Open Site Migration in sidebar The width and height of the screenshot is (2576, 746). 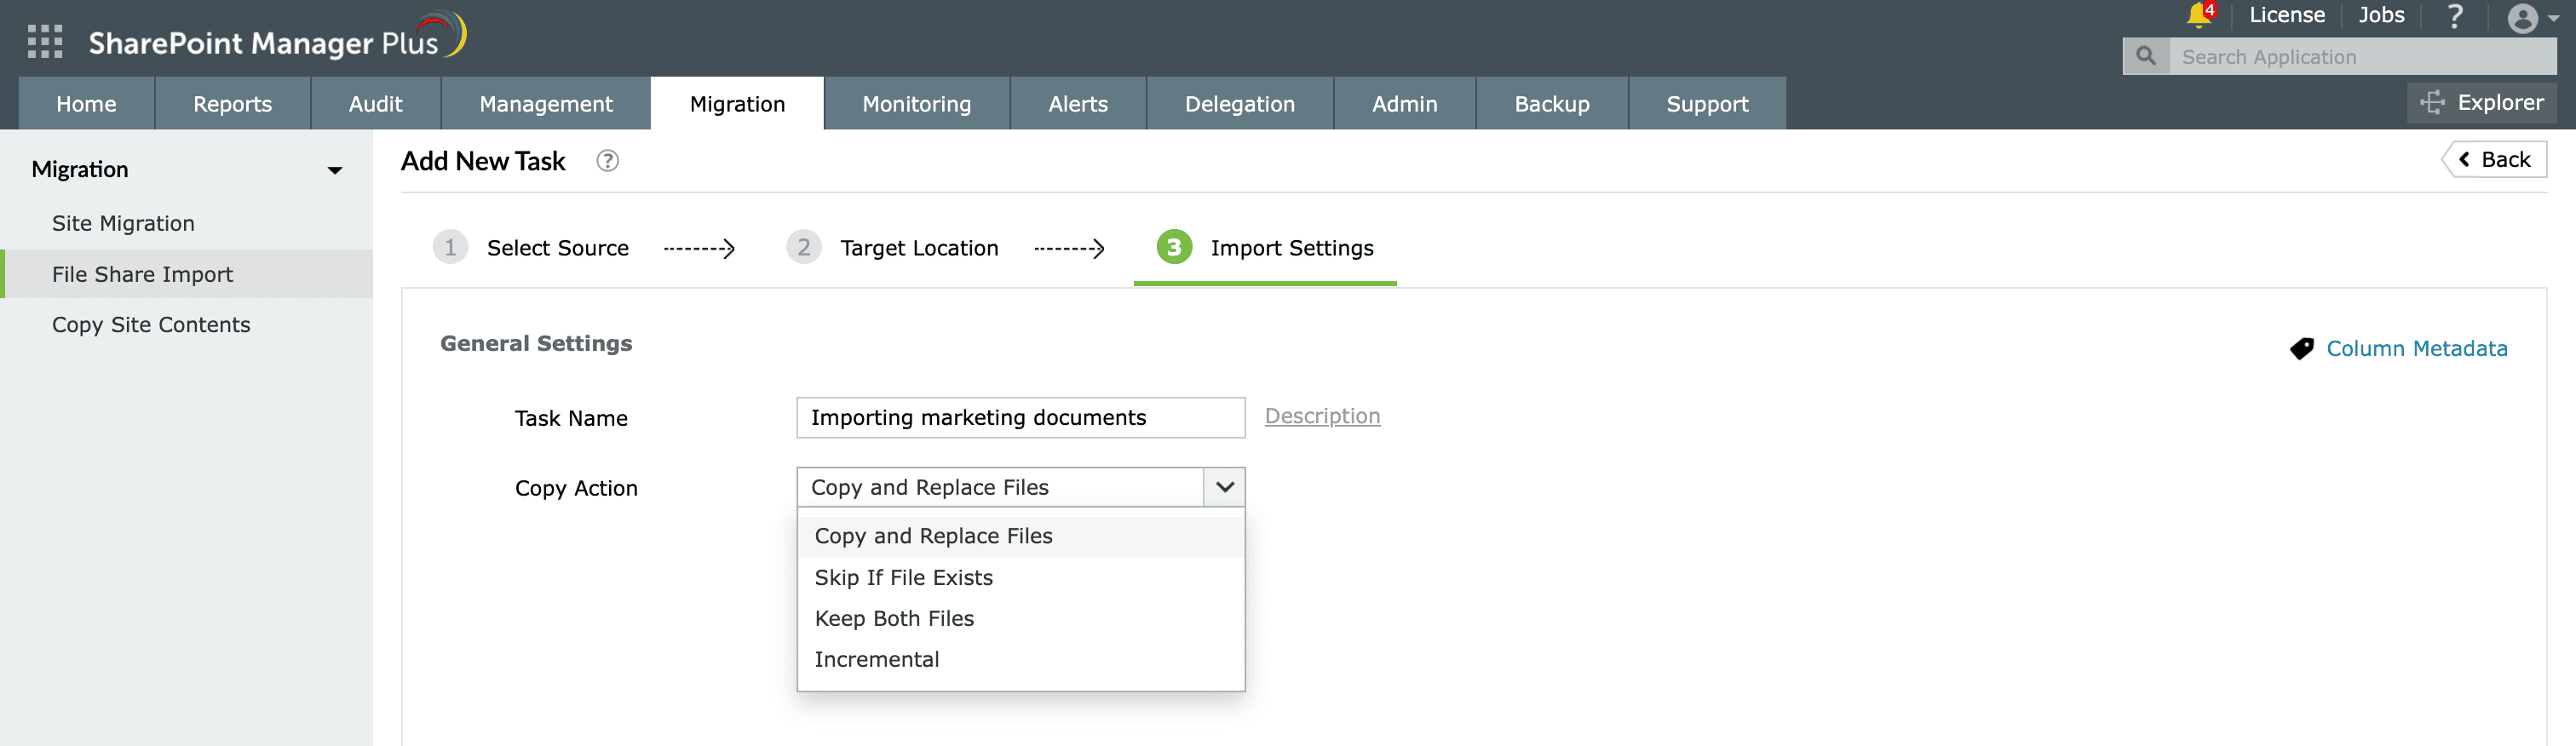(123, 223)
